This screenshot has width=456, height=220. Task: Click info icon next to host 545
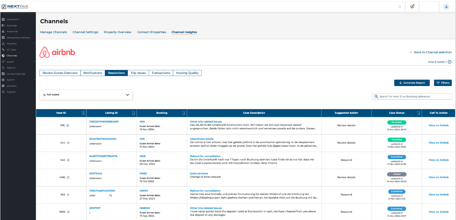click(x=68, y=160)
